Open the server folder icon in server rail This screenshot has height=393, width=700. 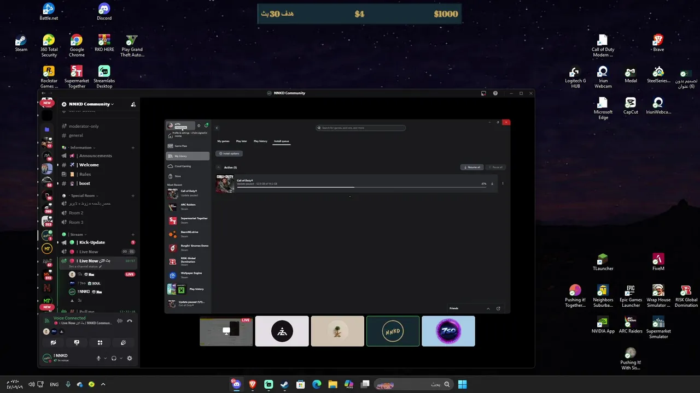(47, 129)
